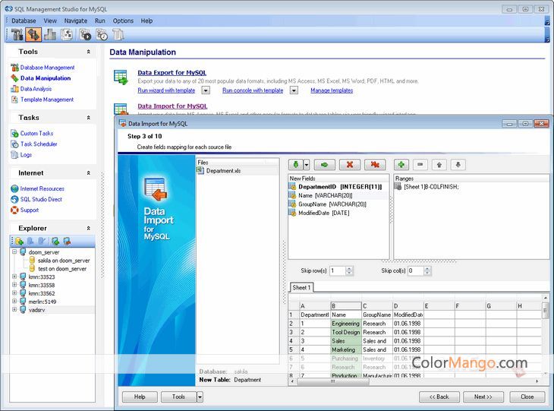Click the move range up arrow
This screenshot has width=554, height=411.
tap(439, 165)
